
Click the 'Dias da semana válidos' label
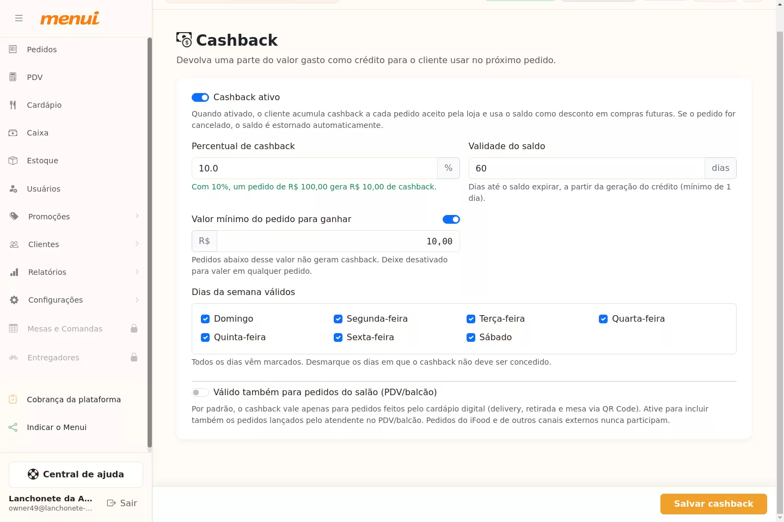click(243, 292)
